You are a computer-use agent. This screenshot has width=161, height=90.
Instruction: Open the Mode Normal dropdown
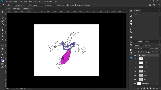coord(38,5)
